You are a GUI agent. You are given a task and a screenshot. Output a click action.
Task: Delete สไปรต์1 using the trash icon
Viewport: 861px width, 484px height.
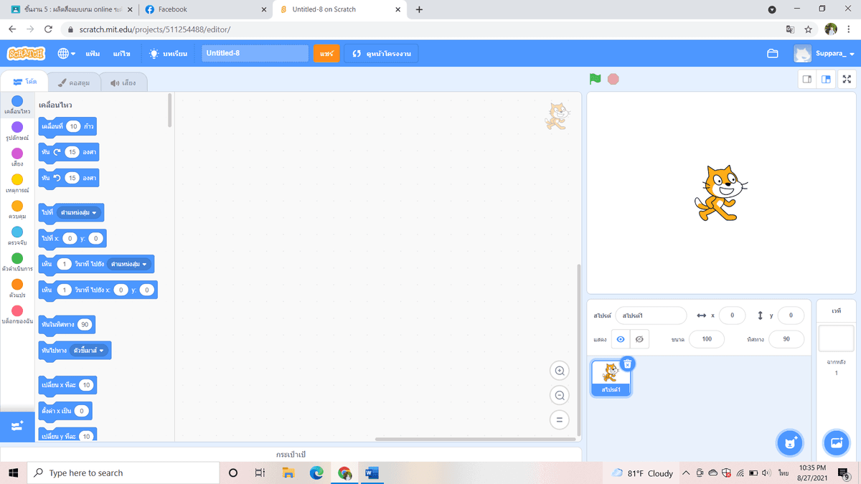628,364
